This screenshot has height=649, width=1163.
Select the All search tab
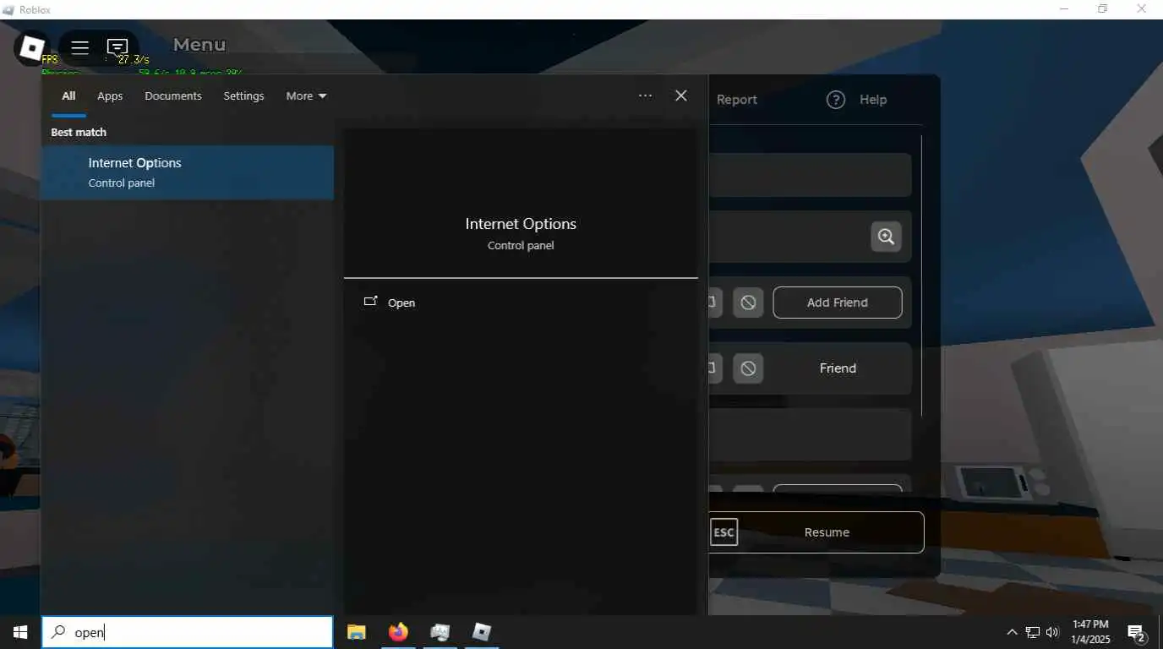[68, 96]
